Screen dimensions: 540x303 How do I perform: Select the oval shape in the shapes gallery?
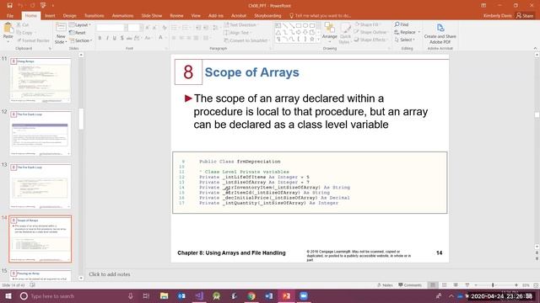tap(305, 25)
